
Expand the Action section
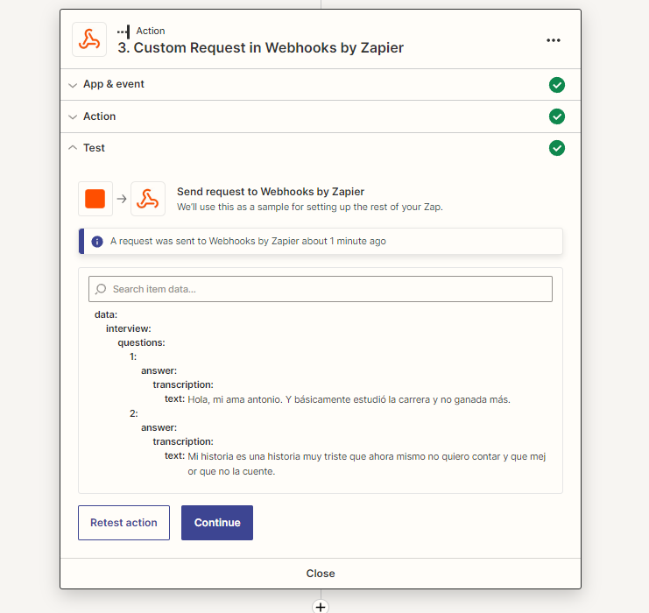[321, 116]
